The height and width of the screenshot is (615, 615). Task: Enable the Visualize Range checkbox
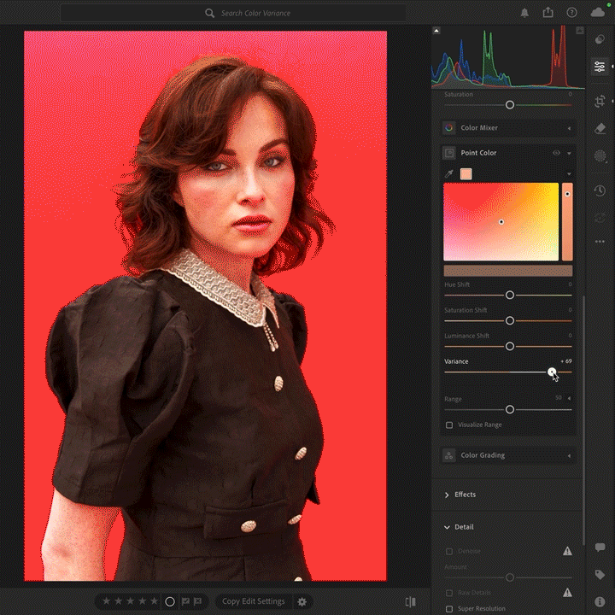click(x=449, y=425)
